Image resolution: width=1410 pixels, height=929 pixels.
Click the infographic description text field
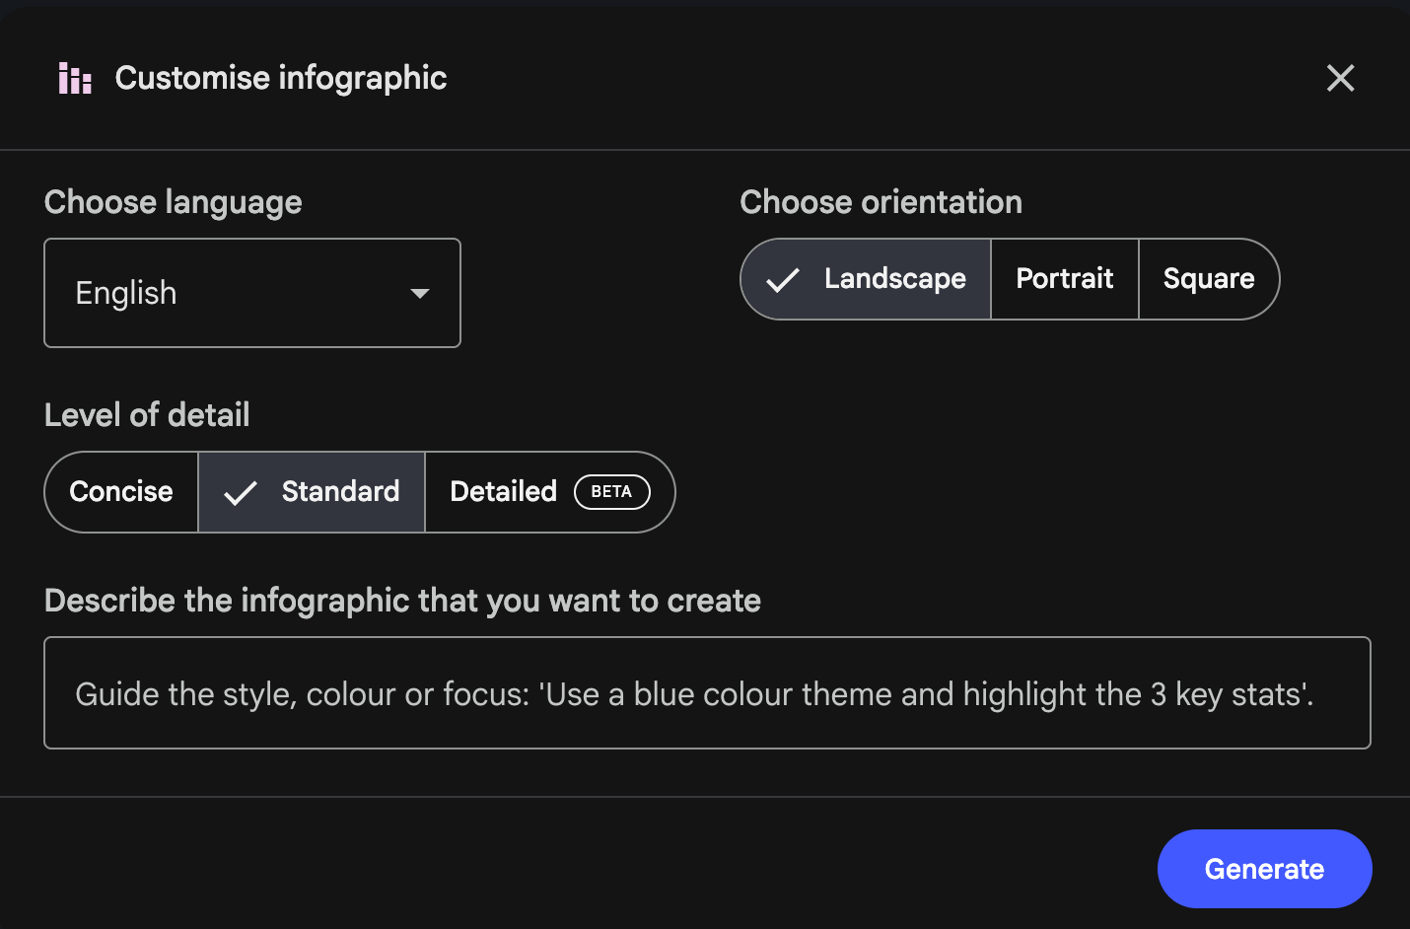(706, 693)
